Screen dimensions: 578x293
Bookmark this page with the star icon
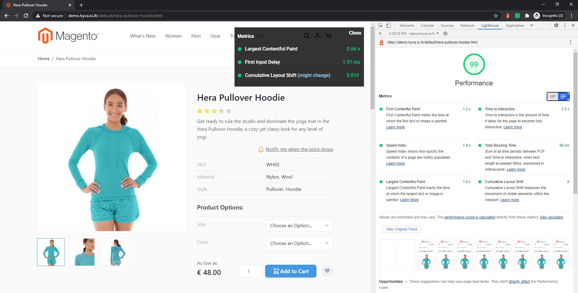[496, 16]
